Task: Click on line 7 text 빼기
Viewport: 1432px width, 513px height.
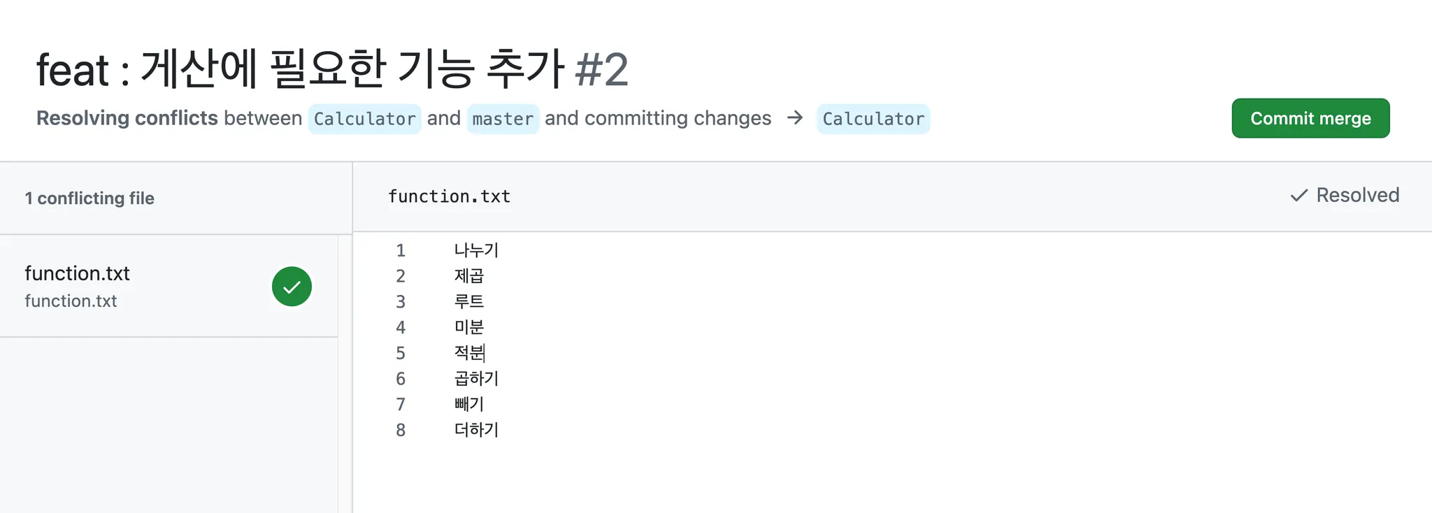Action: (x=468, y=404)
